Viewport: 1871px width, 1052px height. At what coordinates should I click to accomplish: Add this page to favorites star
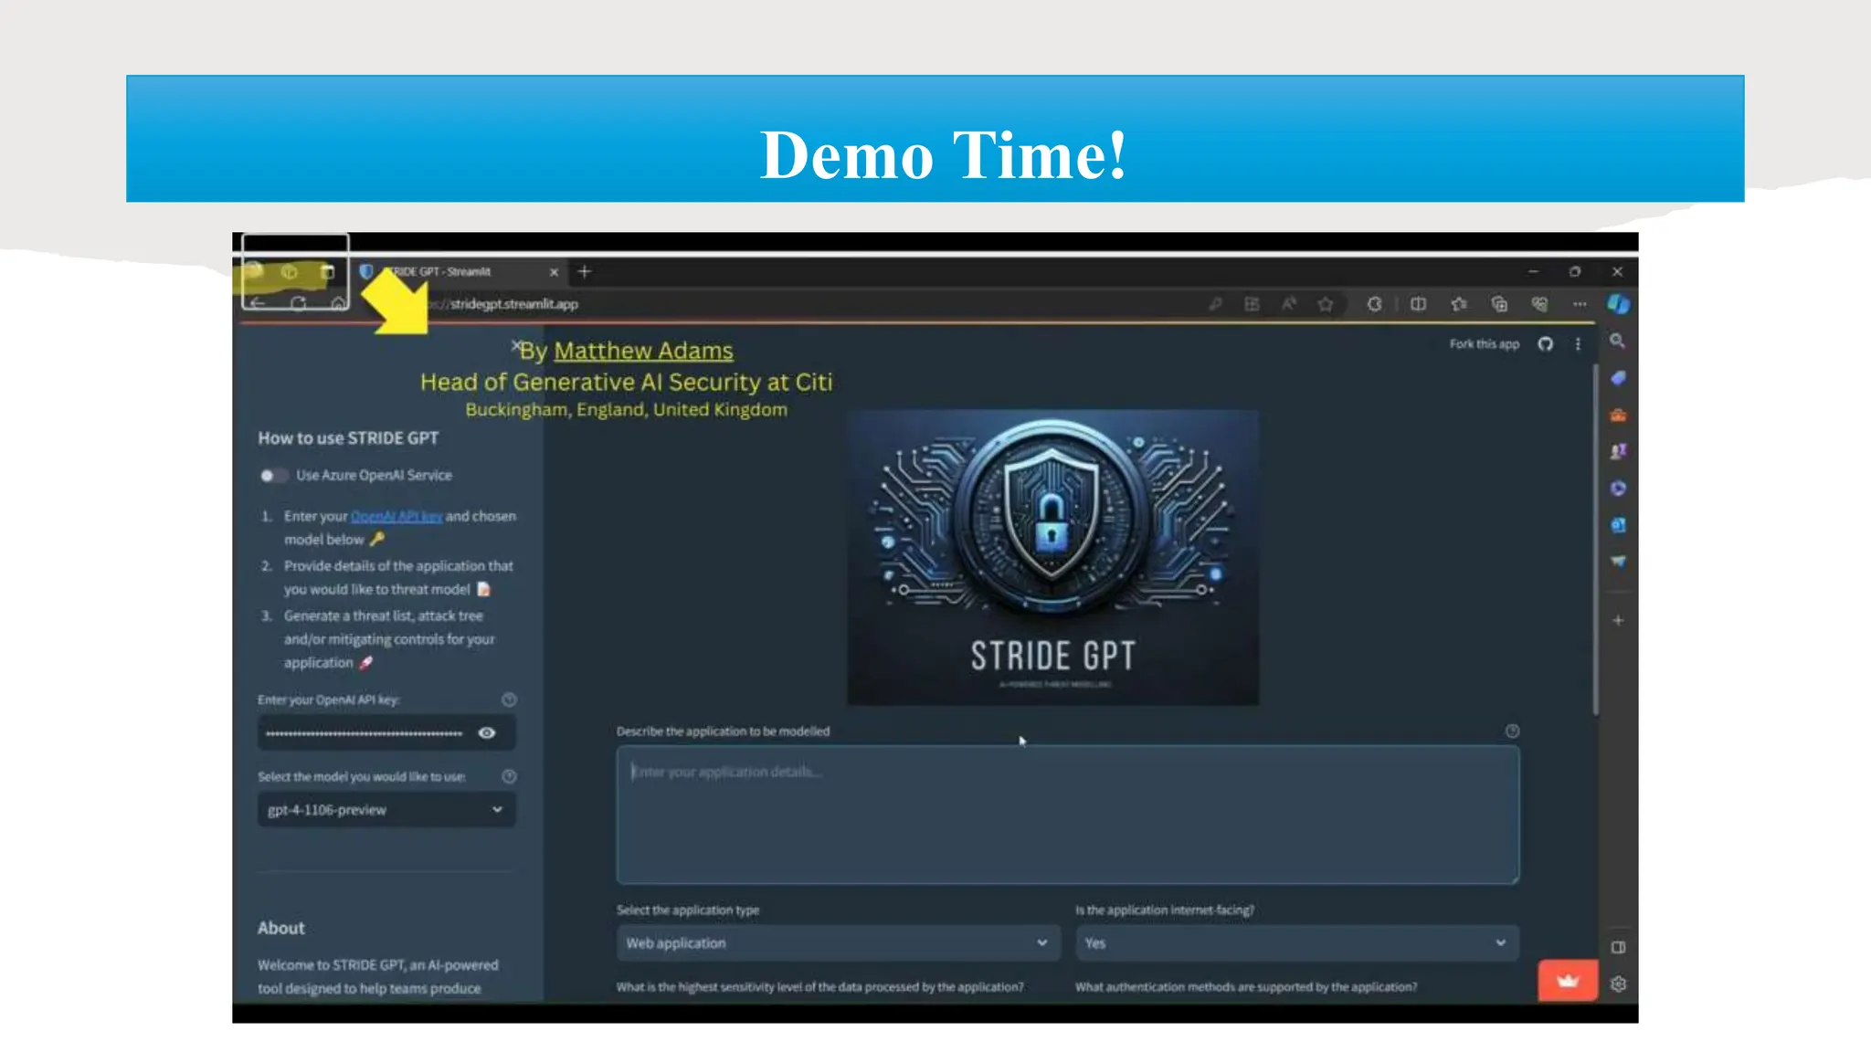[1325, 304]
